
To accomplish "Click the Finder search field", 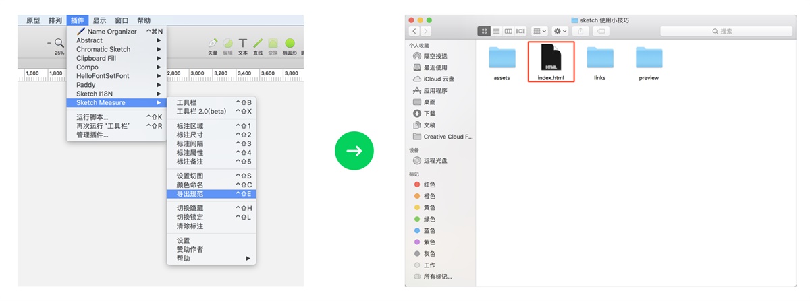I will (x=725, y=32).
